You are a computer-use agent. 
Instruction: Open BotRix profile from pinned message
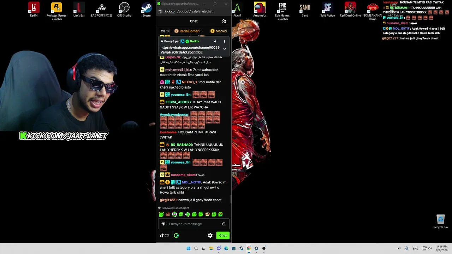point(195,41)
